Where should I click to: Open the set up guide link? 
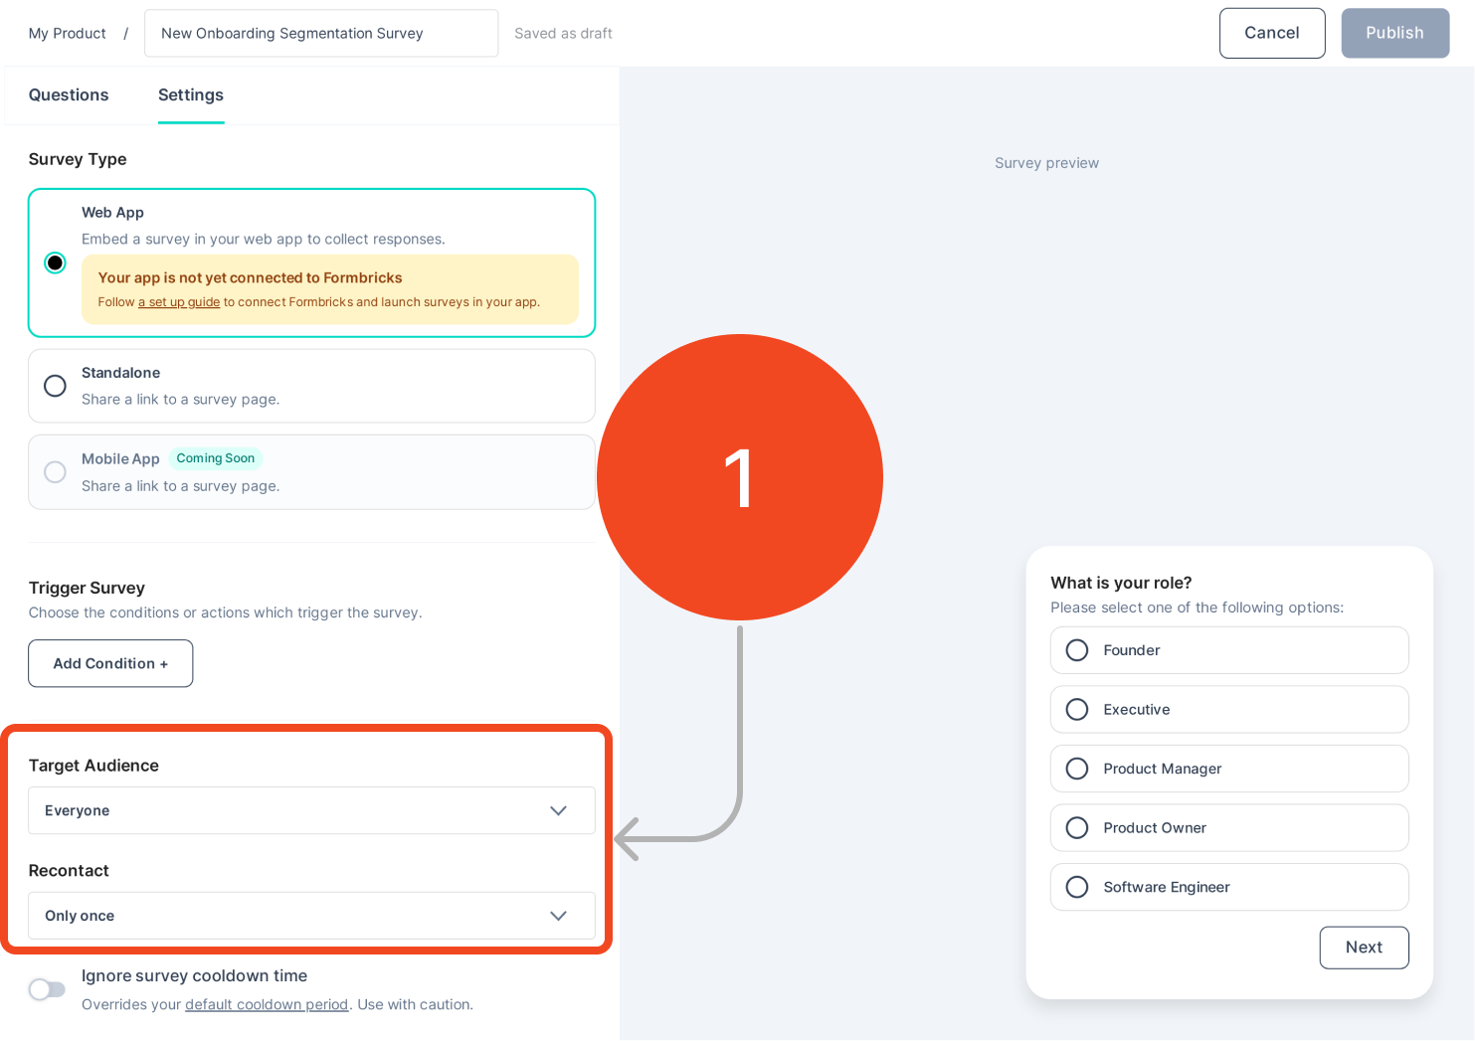pyautogui.click(x=179, y=301)
